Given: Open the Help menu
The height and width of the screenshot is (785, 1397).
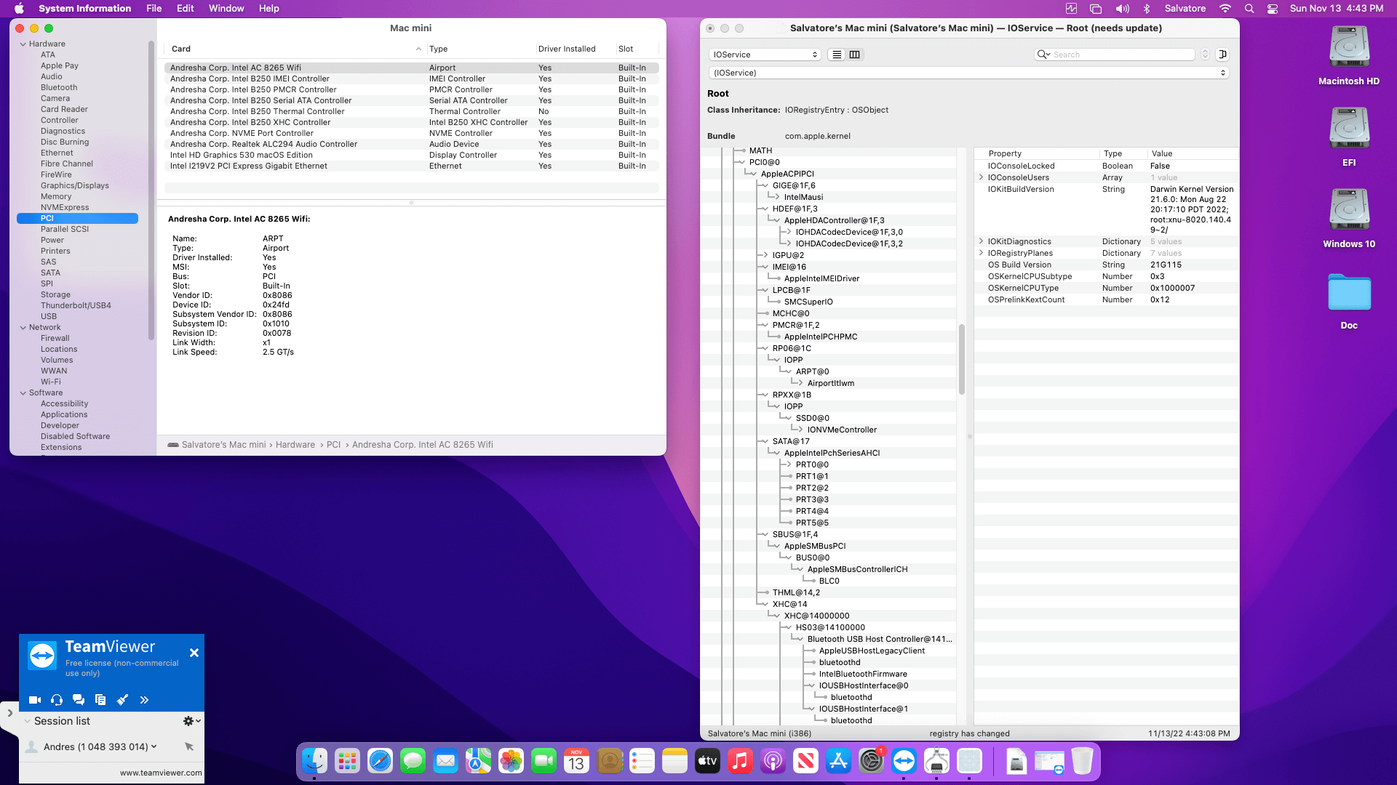Looking at the screenshot, I should point(269,8).
